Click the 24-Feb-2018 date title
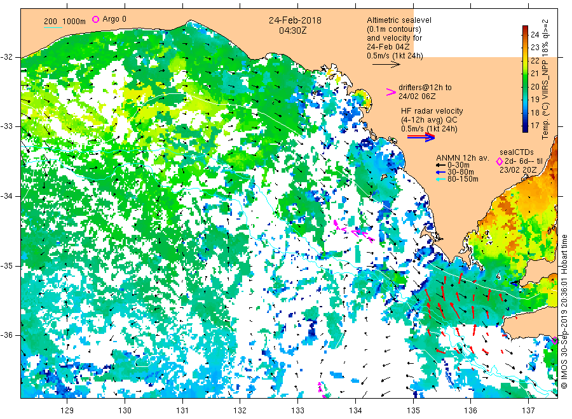Viewport: 572px width, 419px height. 295,20
